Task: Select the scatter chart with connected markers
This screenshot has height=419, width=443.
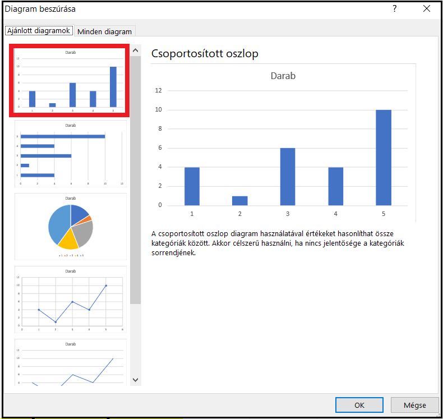Action: [x=71, y=300]
